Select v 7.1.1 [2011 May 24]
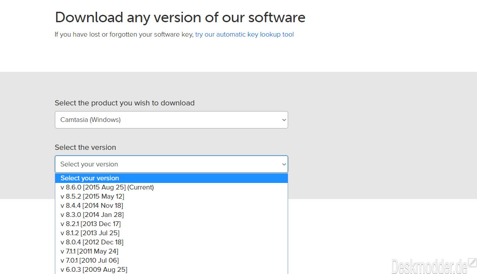477x274 pixels. [171, 251]
